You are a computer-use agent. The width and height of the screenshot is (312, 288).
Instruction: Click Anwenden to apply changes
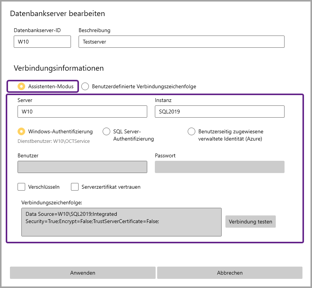coord(82,273)
